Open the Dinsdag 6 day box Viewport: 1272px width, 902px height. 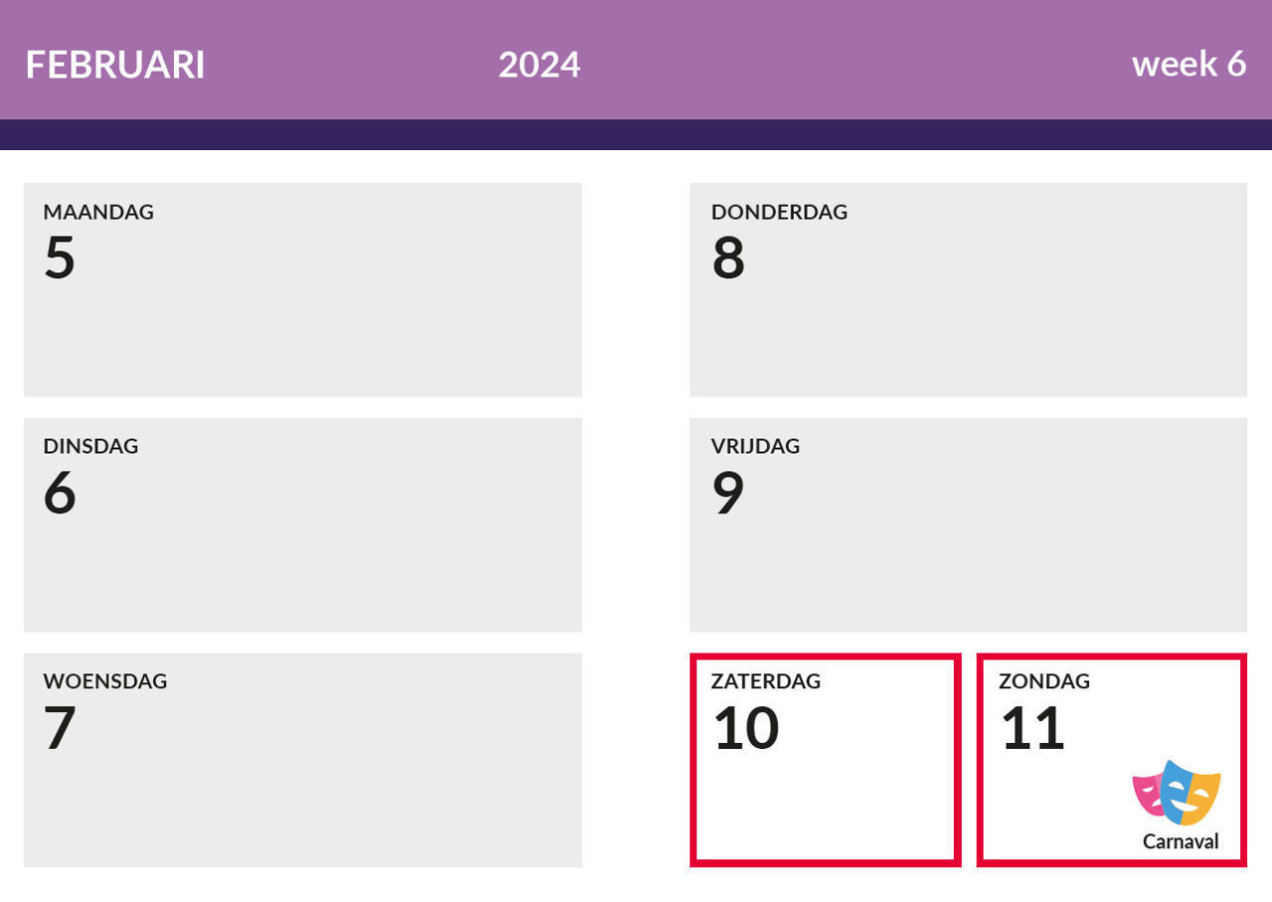[x=303, y=525]
